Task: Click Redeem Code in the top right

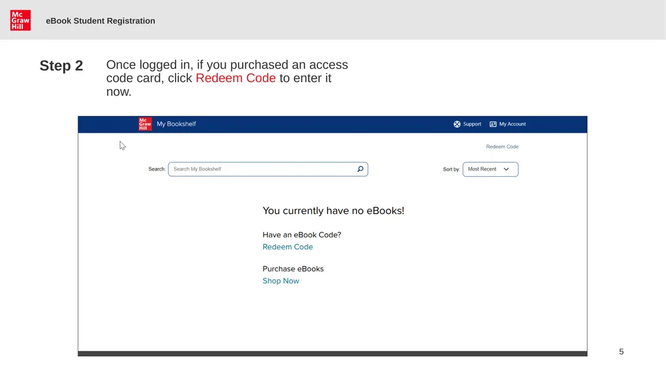Action: pyautogui.click(x=502, y=146)
